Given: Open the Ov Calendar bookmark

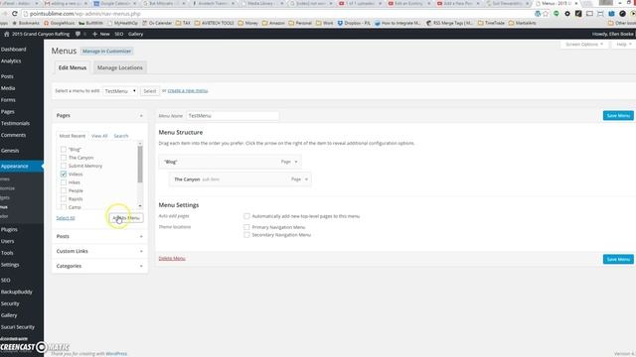Looking at the screenshot, I should 157,23.
